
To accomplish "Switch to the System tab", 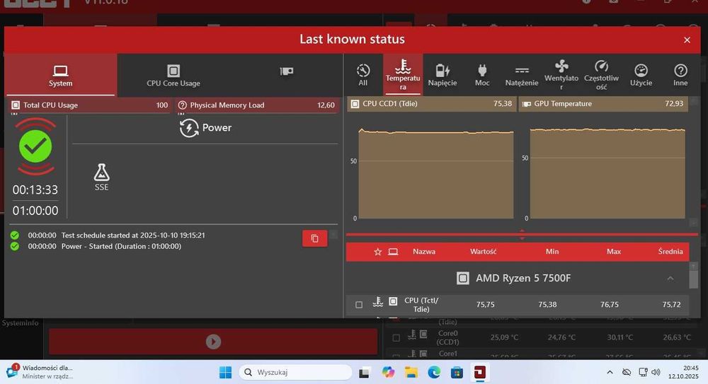I will click(60, 75).
